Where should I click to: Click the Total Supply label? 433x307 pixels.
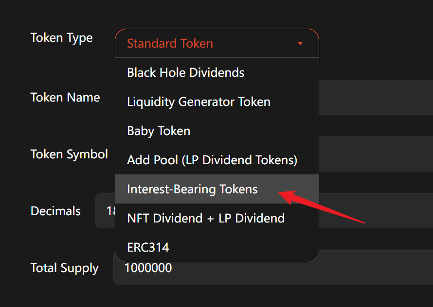pyautogui.click(x=64, y=268)
